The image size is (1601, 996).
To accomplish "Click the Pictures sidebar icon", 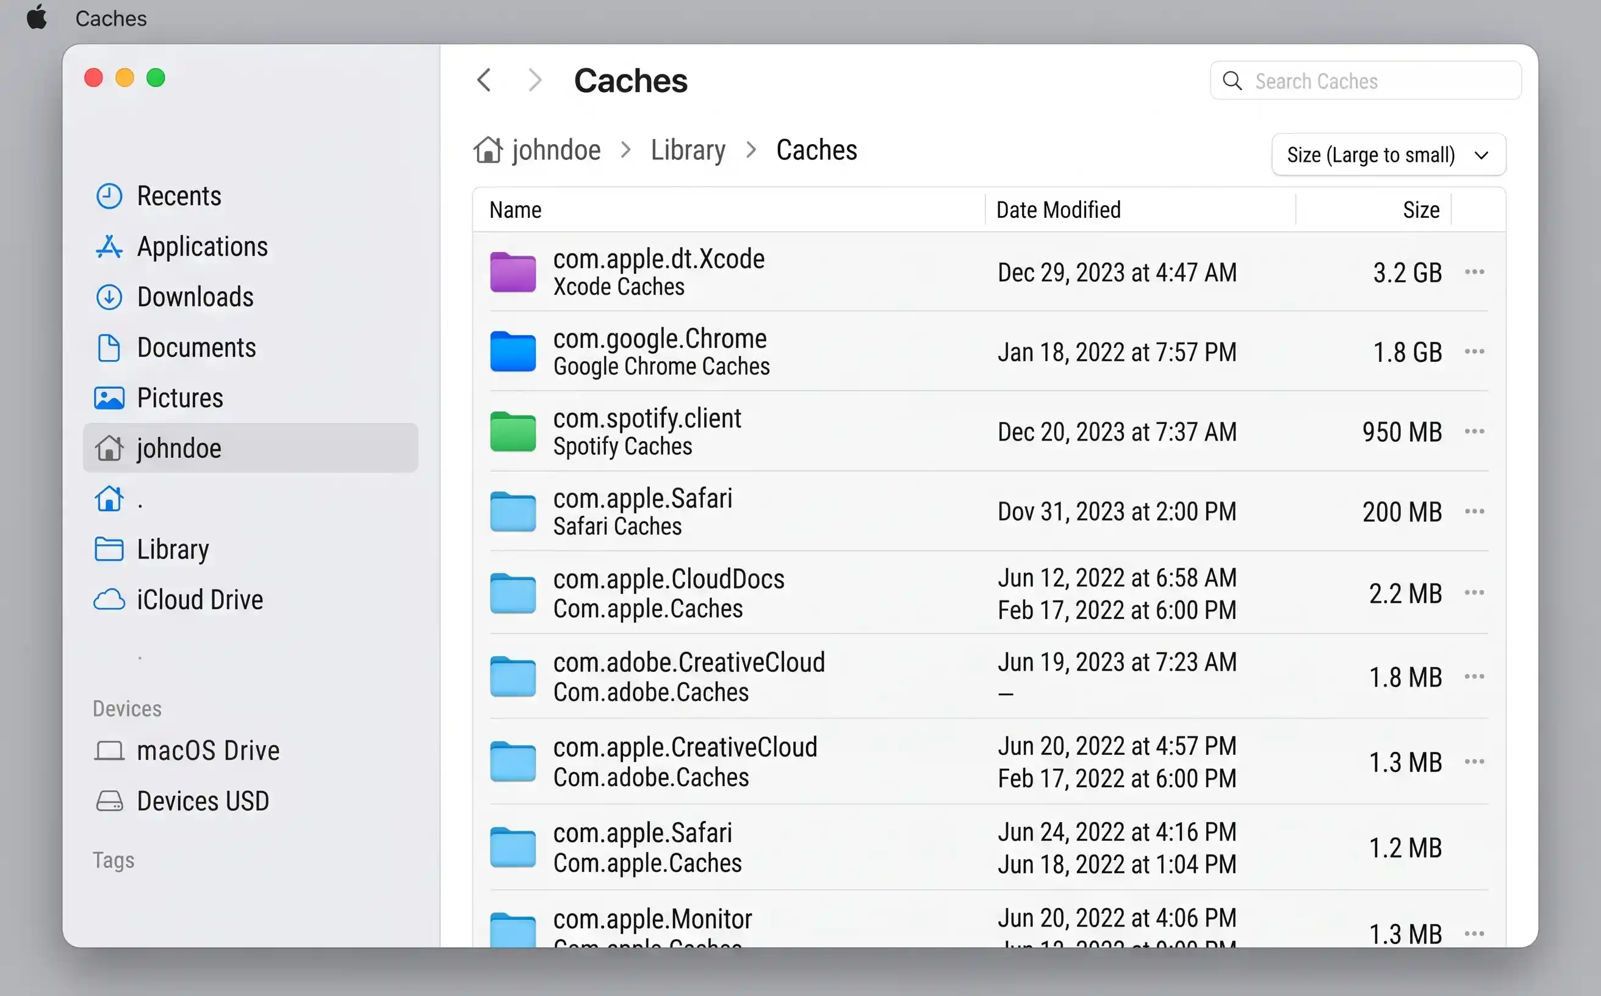I will pos(109,398).
